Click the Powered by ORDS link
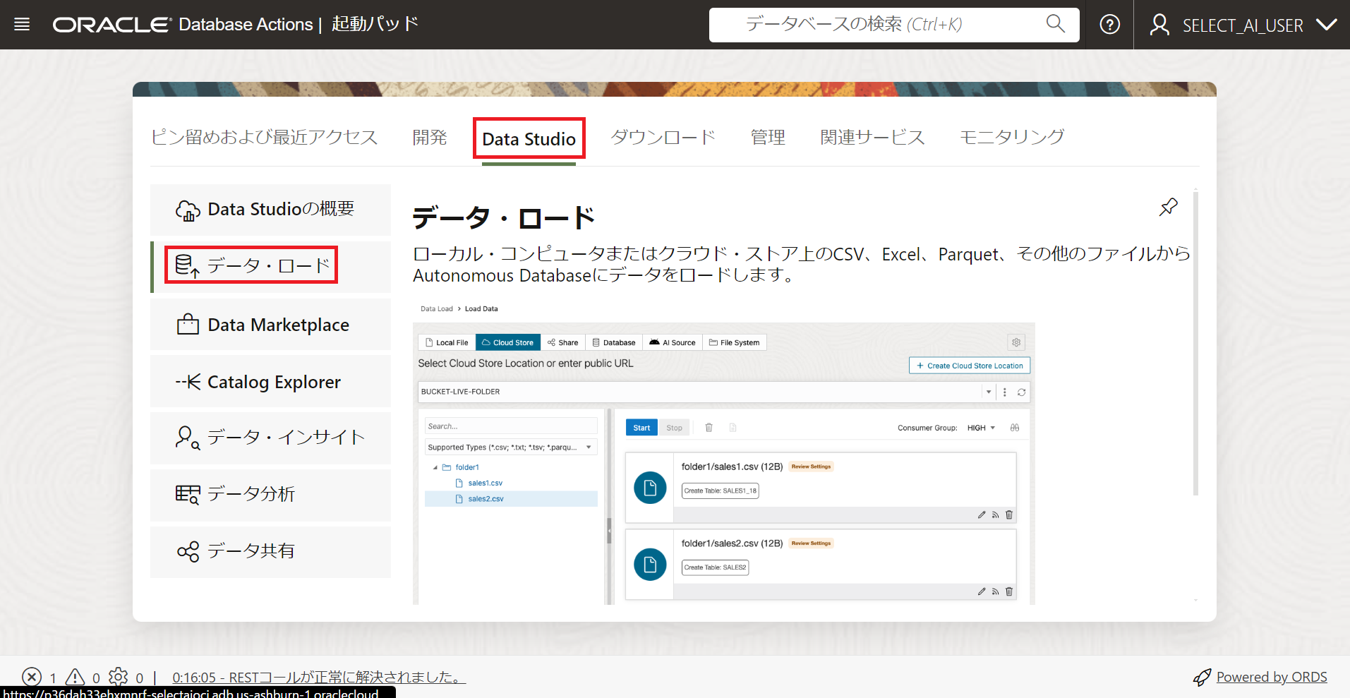Viewport: 1350px width, 698px height. pyautogui.click(x=1271, y=677)
